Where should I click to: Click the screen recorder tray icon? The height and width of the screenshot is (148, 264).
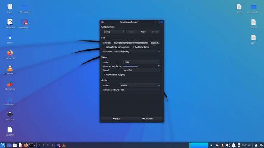click(217, 145)
